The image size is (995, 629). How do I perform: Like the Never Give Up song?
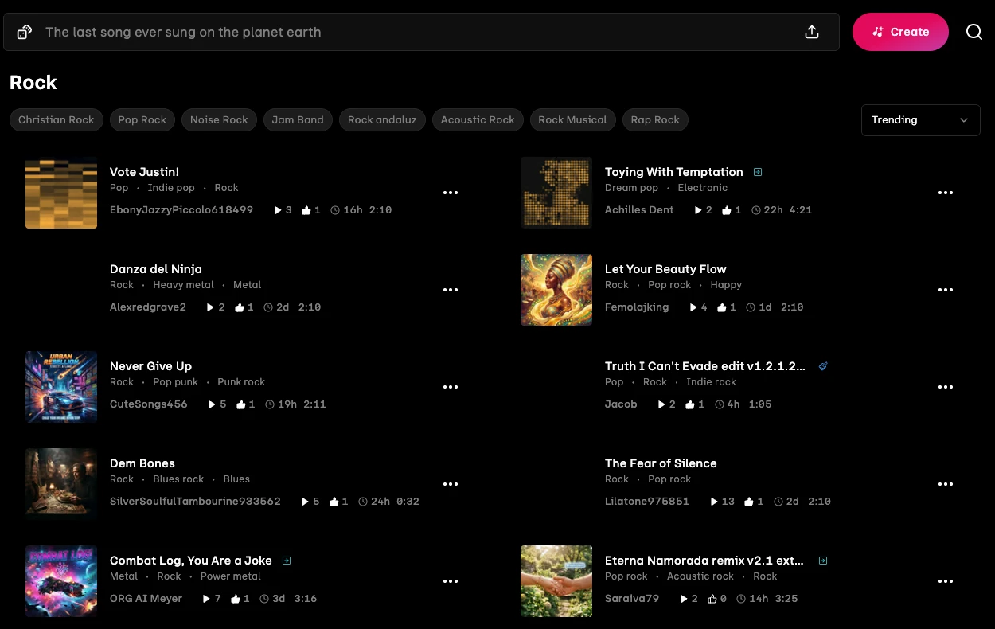coord(241,404)
